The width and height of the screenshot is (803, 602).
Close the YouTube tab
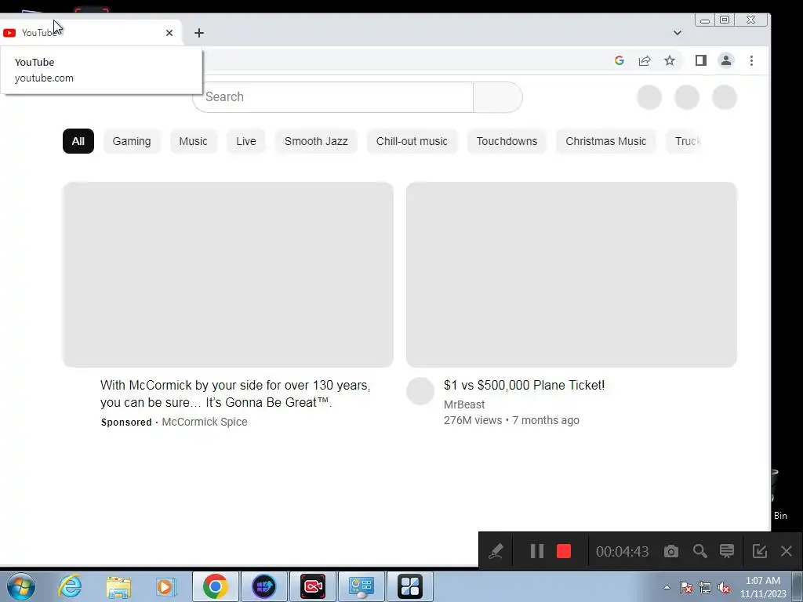pos(169,33)
